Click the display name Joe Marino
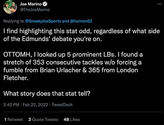 pyautogui.click(x=31, y=4)
